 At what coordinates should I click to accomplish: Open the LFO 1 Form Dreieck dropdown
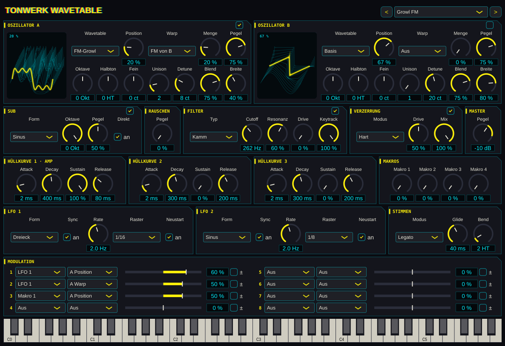[34, 237]
